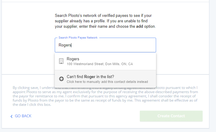Click the "Search Plooto Payee Network" field label
The height and width of the screenshot is (132, 216).
(78, 38)
